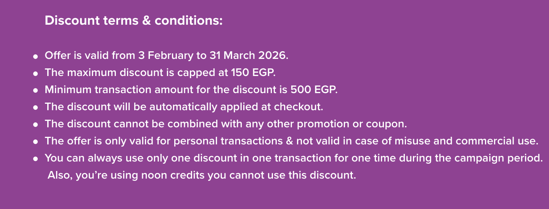Click the "500 EGP" minimum amount
549x209 pixels.
(314, 90)
